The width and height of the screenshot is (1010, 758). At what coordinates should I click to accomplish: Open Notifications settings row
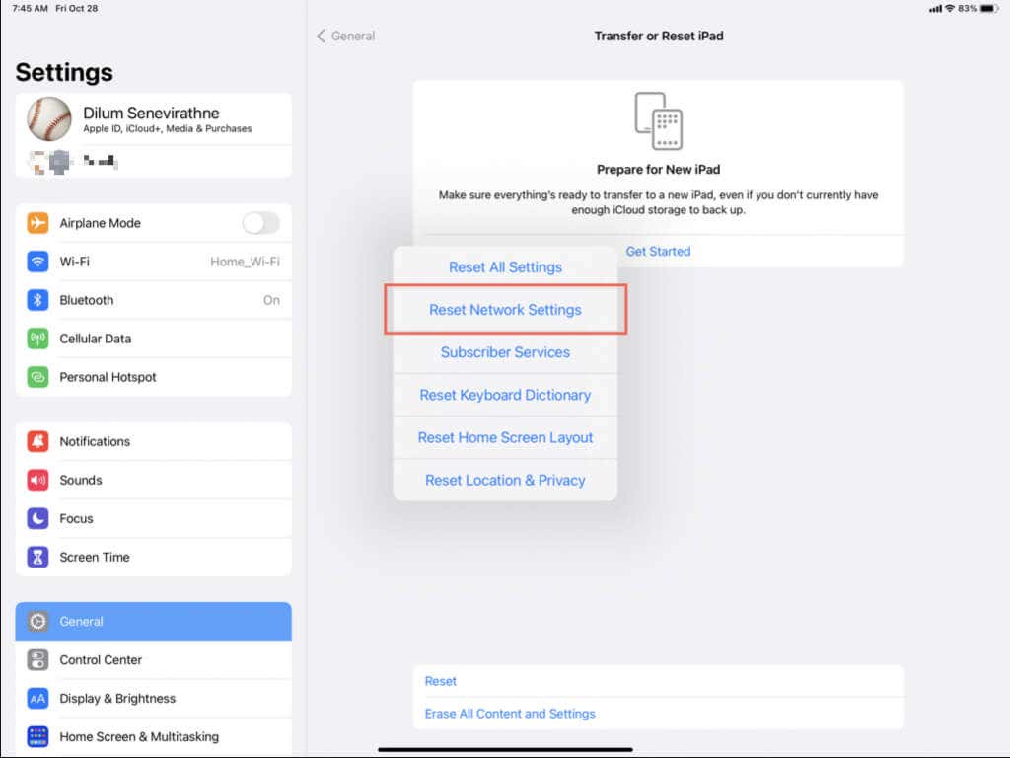click(x=153, y=441)
